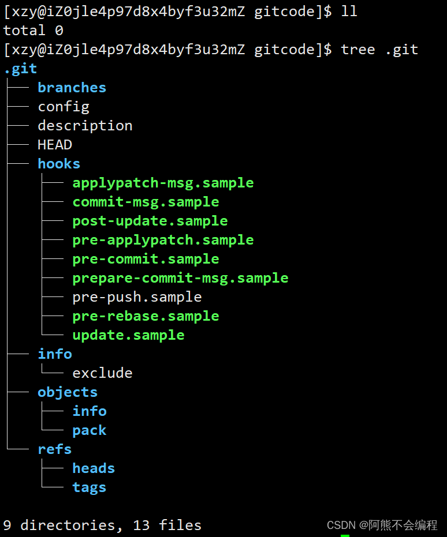447x537 pixels.
Task: Click the branches directory entry
Action: pyautogui.click(x=72, y=88)
